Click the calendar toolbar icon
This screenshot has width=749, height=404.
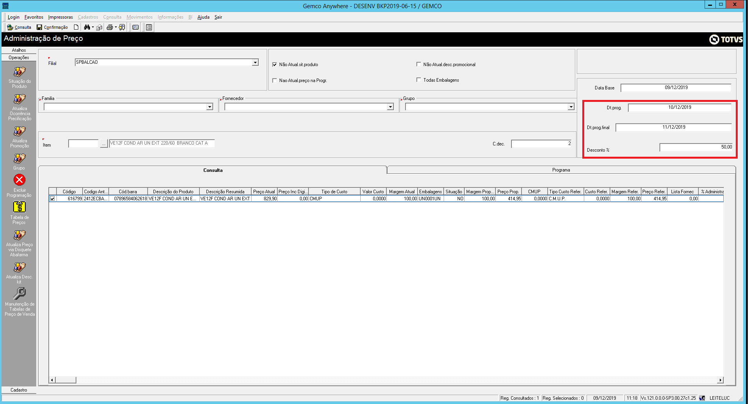point(149,27)
